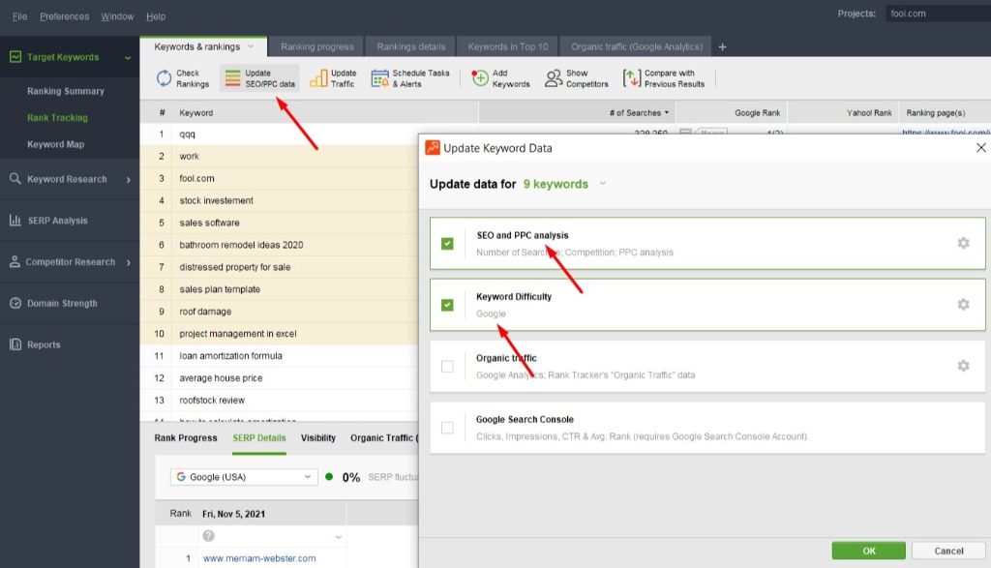Screen dimensions: 991x568
Task: Select the keyword row 'loan amortization formula'
Action: click(279, 356)
